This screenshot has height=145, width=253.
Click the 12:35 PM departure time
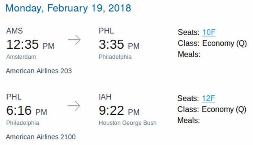[30, 45]
